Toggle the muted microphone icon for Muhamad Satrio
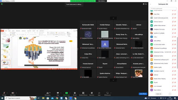Screen dimensions: 178x100 (173, 56)
